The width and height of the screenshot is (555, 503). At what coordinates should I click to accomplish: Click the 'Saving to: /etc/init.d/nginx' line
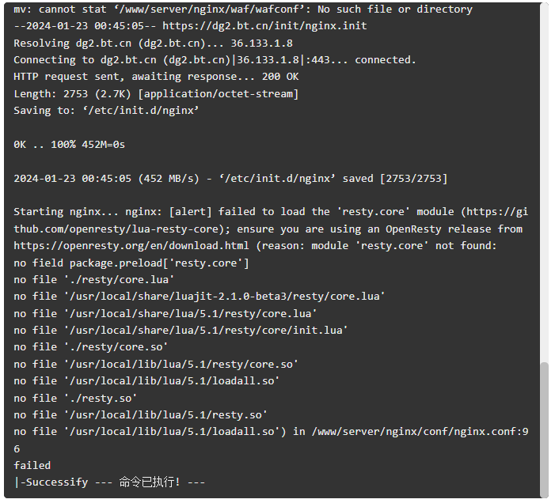point(106,111)
